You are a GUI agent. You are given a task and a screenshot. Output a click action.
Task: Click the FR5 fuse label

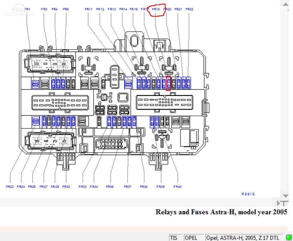click(66, 9)
